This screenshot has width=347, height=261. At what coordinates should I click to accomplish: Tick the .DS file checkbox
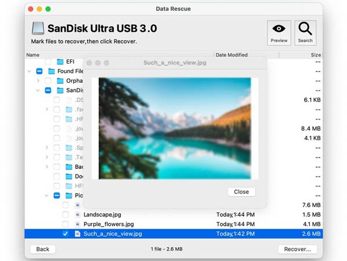tap(57, 100)
